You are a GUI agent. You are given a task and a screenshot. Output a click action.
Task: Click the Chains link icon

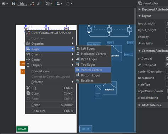click(28, 54)
